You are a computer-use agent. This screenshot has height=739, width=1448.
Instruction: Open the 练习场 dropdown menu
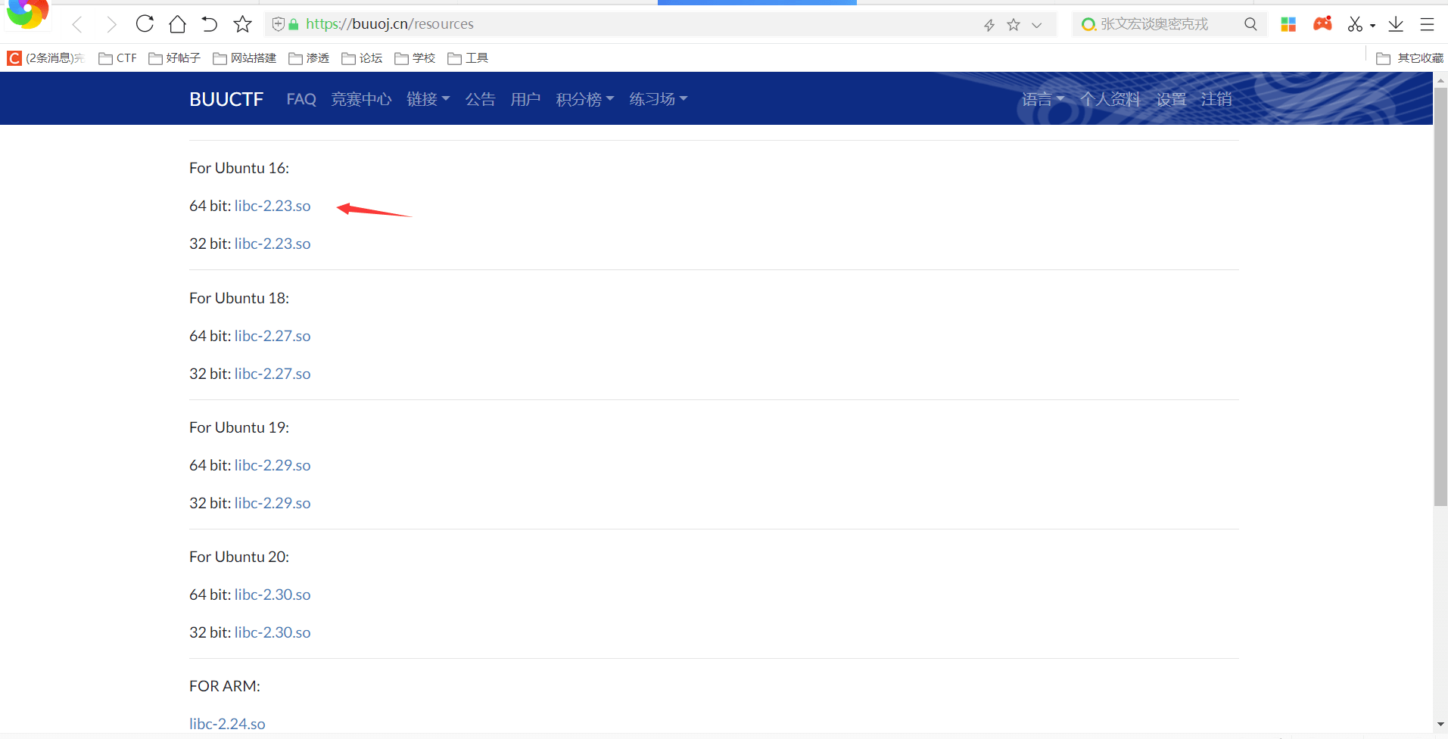pos(658,99)
